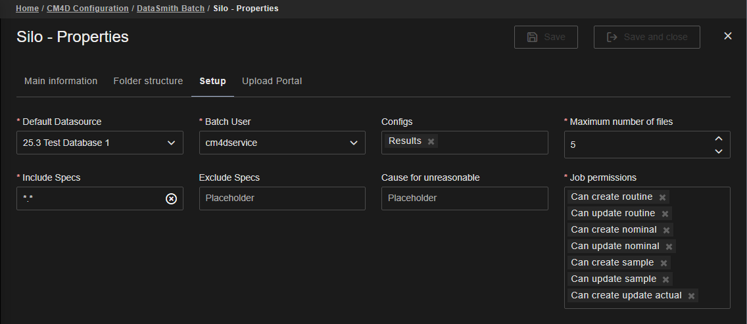The height and width of the screenshot is (324, 747).
Task: Remove the Results tag from Configs
Action: click(431, 142)
